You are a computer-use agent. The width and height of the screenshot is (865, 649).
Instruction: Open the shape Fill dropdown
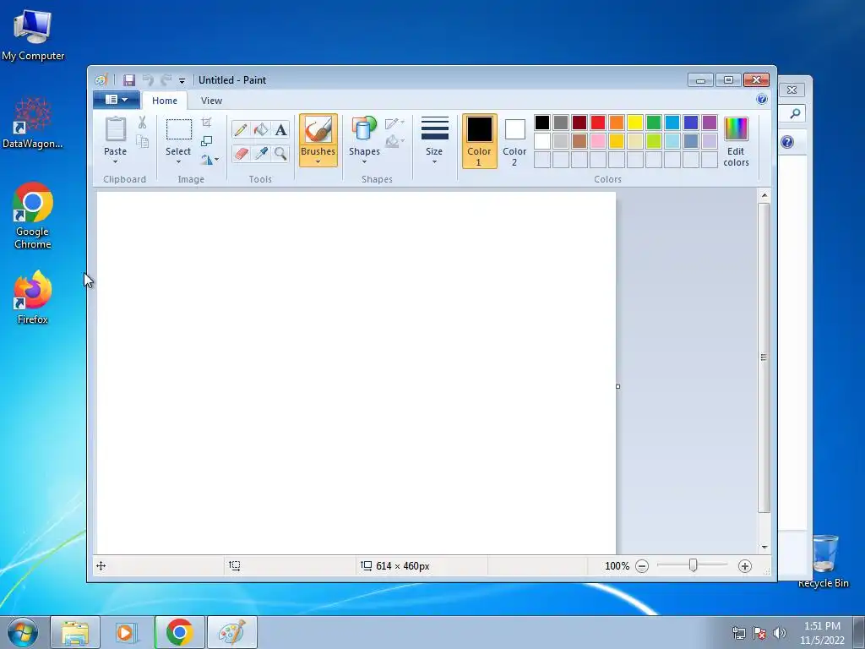(x=394, y=142)
